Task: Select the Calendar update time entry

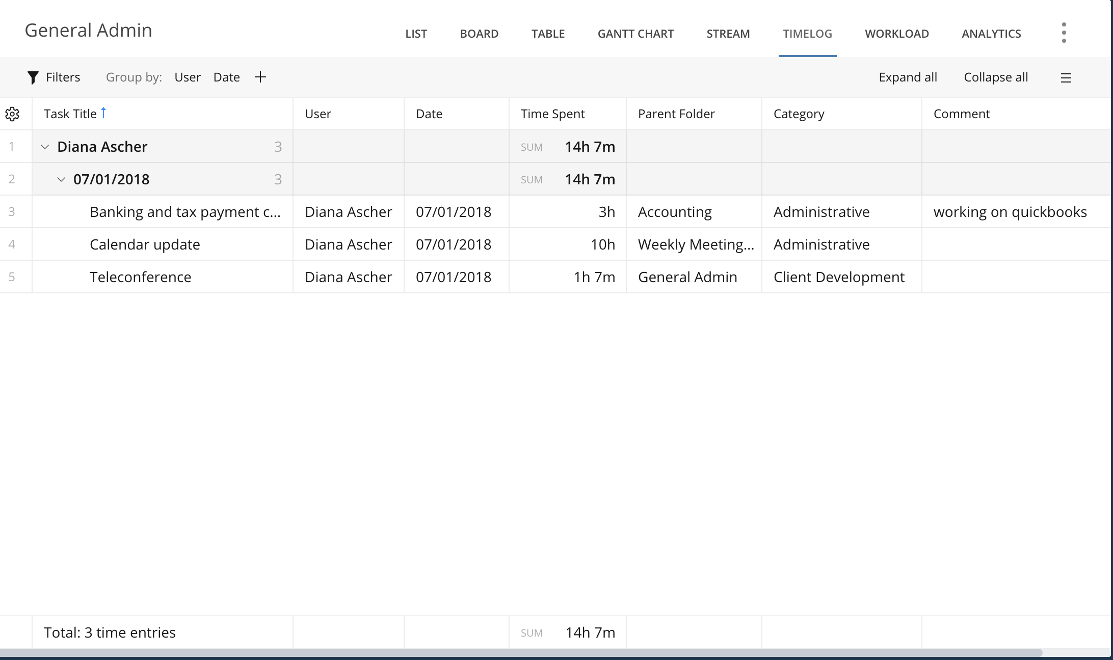Action: coord(145,244)
